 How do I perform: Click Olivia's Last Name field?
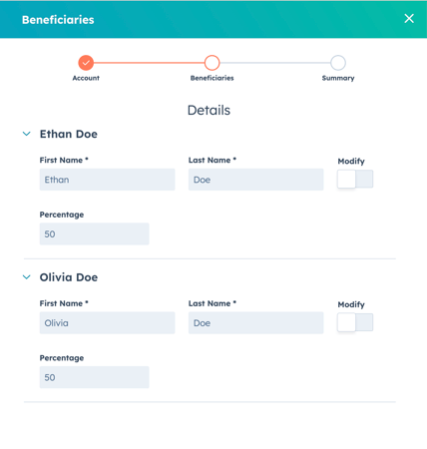(x=255, y=323)
